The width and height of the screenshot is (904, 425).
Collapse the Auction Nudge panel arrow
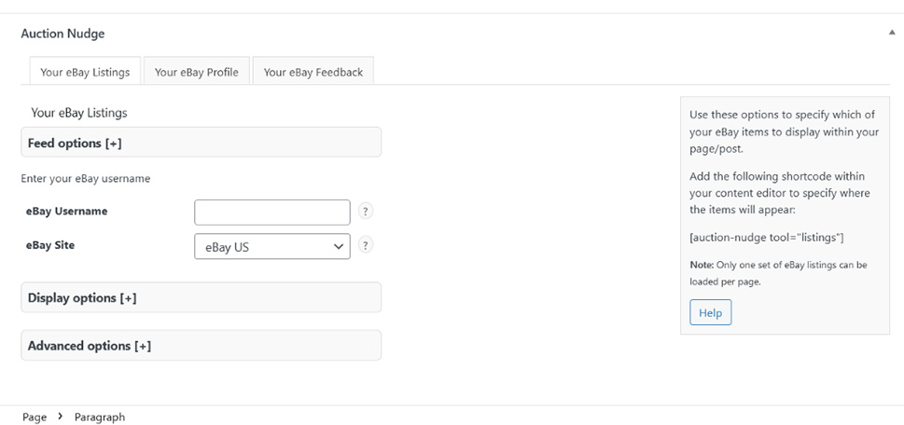tap(892, 32)
